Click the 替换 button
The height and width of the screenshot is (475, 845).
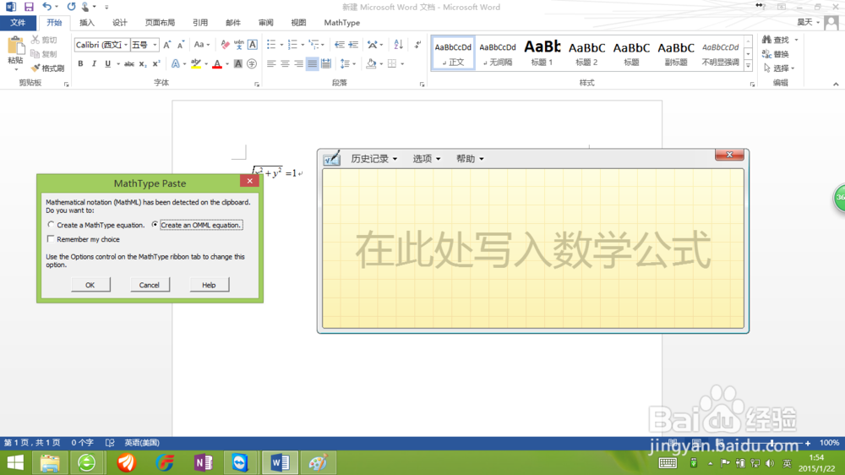point(776,54)
